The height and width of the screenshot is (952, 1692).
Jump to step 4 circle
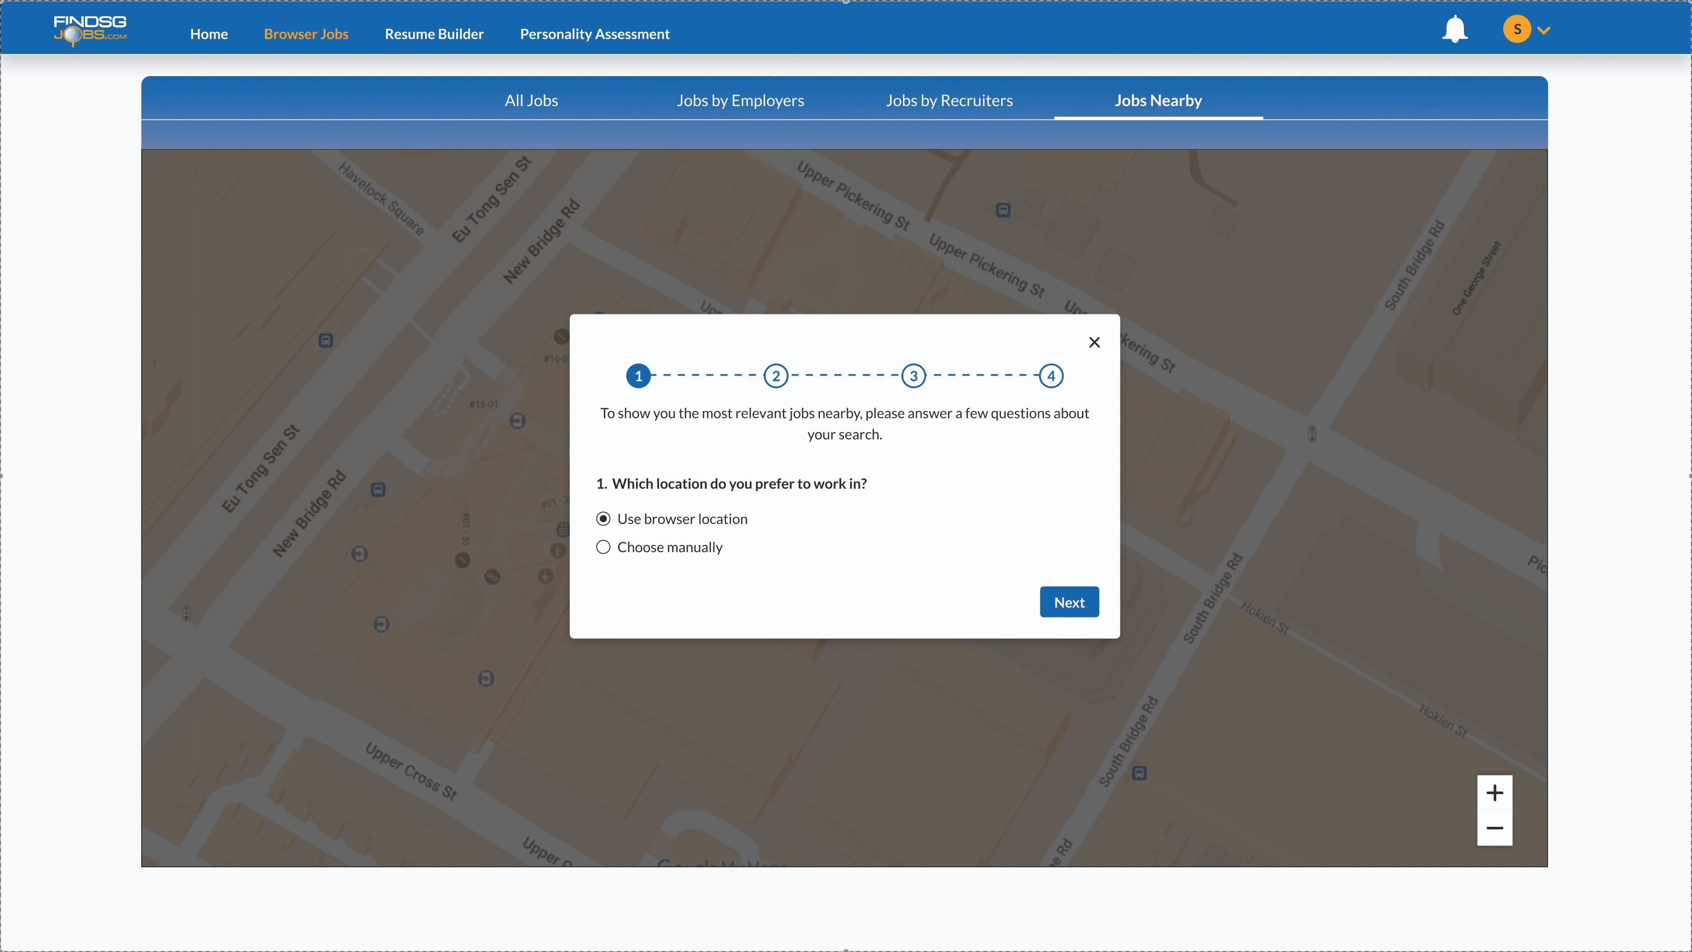[x=1051, y=376]
